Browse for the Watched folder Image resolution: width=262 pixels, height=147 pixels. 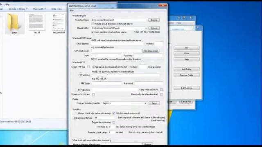tap(154, 20)
